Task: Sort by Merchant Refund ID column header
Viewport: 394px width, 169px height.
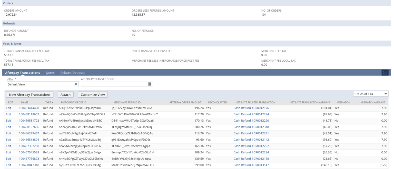Action: point(127,102)
